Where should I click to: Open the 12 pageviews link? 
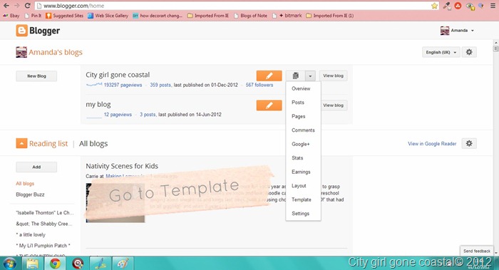pos(118,115)
